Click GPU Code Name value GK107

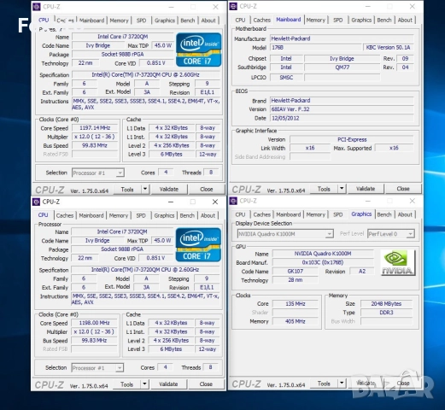pos(296,271)
